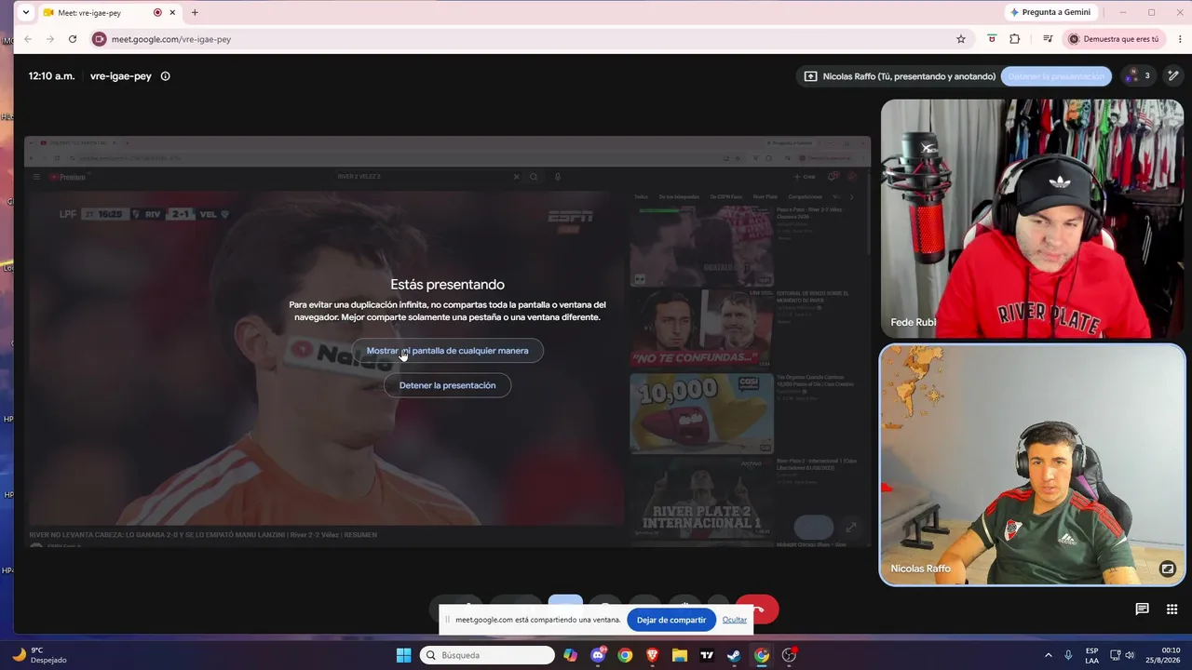Open the volume icon in the system tray

coord(1131,655)
